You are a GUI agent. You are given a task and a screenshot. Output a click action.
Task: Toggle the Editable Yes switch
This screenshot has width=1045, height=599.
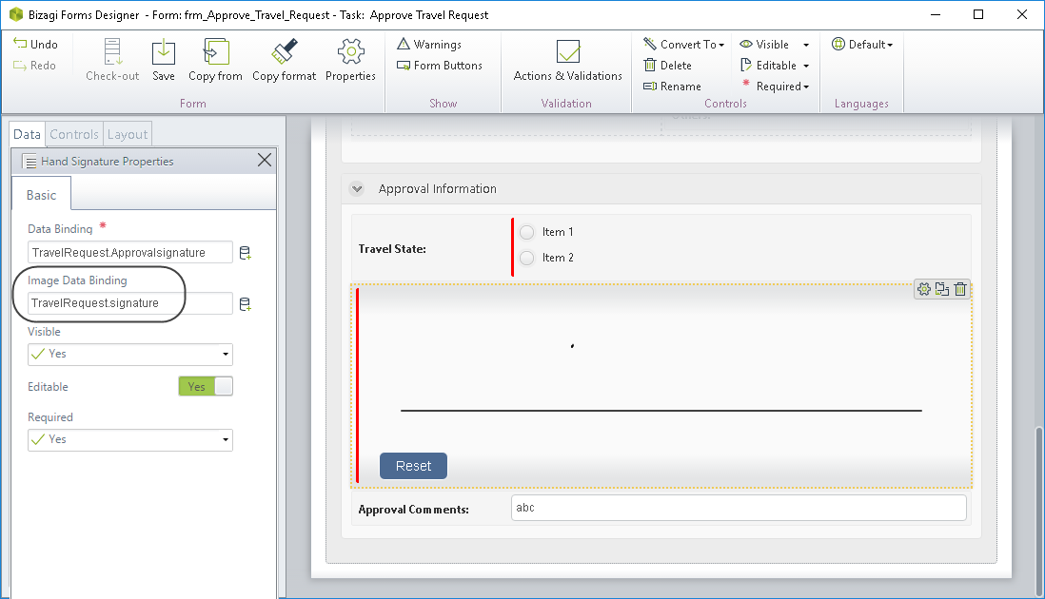[x=206, y=386]
